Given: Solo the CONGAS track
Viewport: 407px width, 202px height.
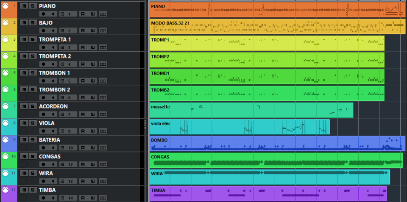Looking at the screenshot, I should click(x=33, y=156).
